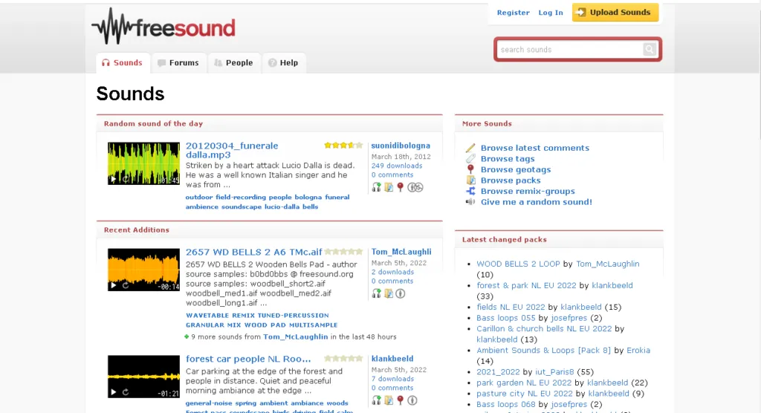
Task: Click Give me a random sound! link
Action: tap(537, 202)
